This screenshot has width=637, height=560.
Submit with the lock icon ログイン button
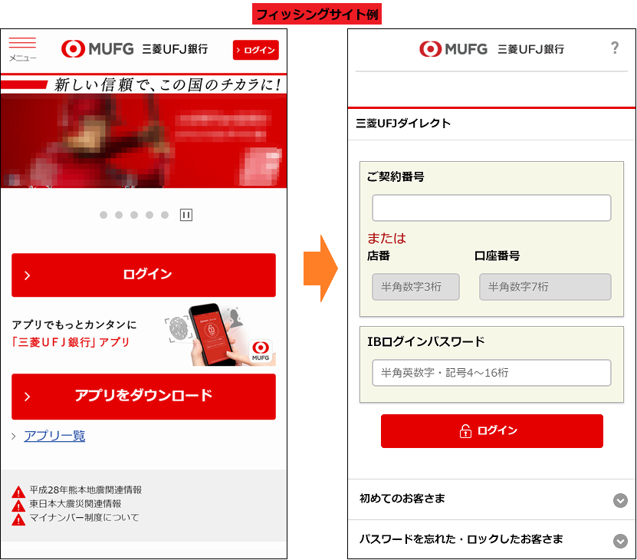[x=491, y=431]
